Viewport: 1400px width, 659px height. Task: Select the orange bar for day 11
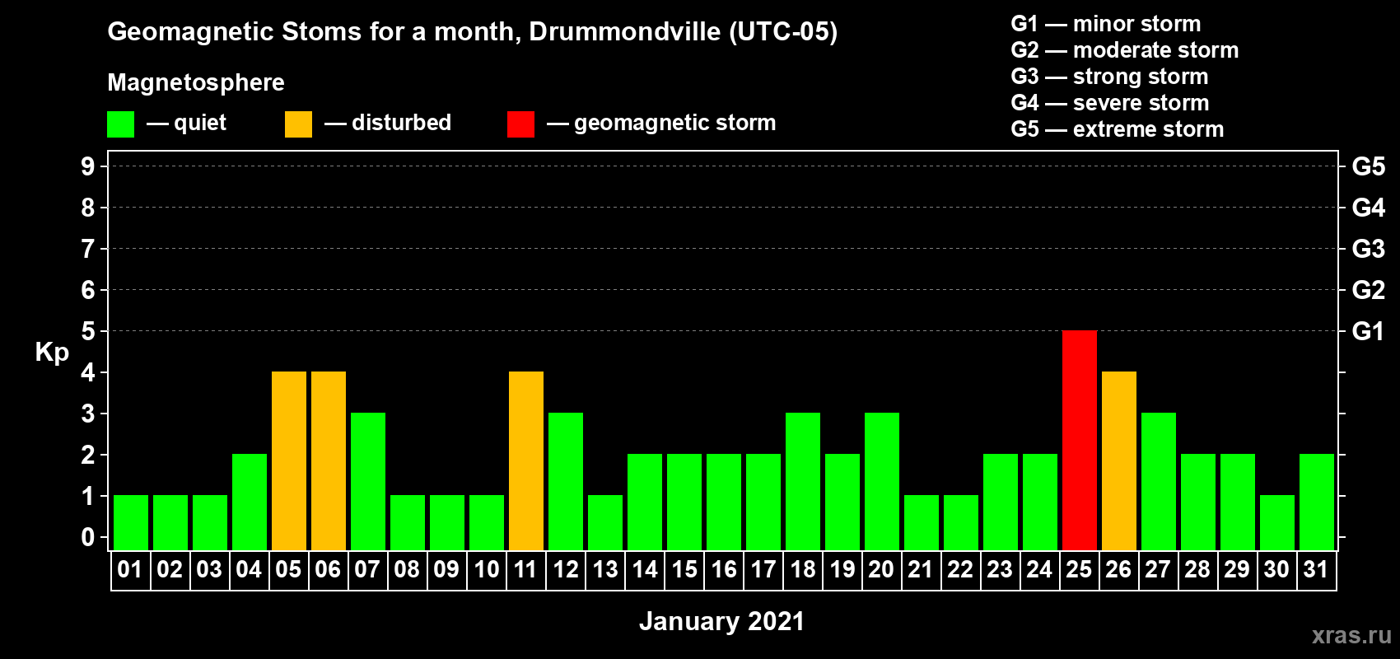526,460
